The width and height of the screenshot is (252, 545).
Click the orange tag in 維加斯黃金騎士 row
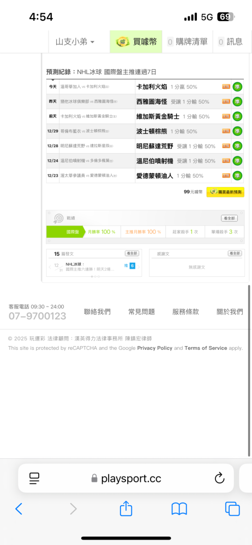(x=226, y=117)
